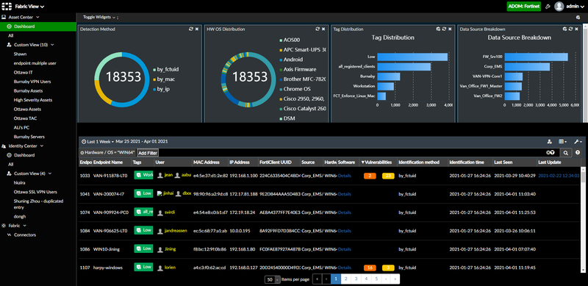The image size is (588, 286).
Task: Close the Detection Method widget
Action: pos(197,29)
